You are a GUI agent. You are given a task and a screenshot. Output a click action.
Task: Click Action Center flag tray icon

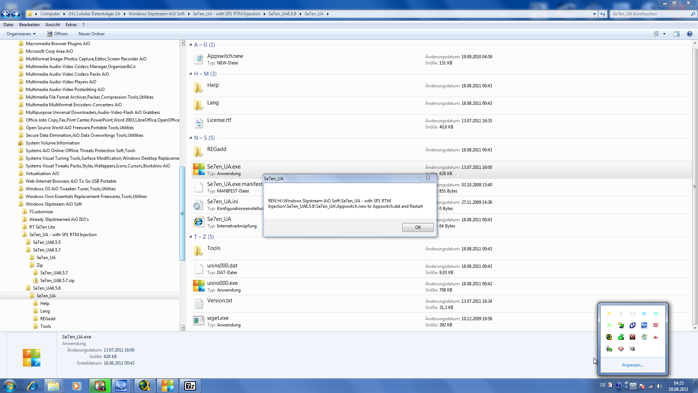click(642, 386)
